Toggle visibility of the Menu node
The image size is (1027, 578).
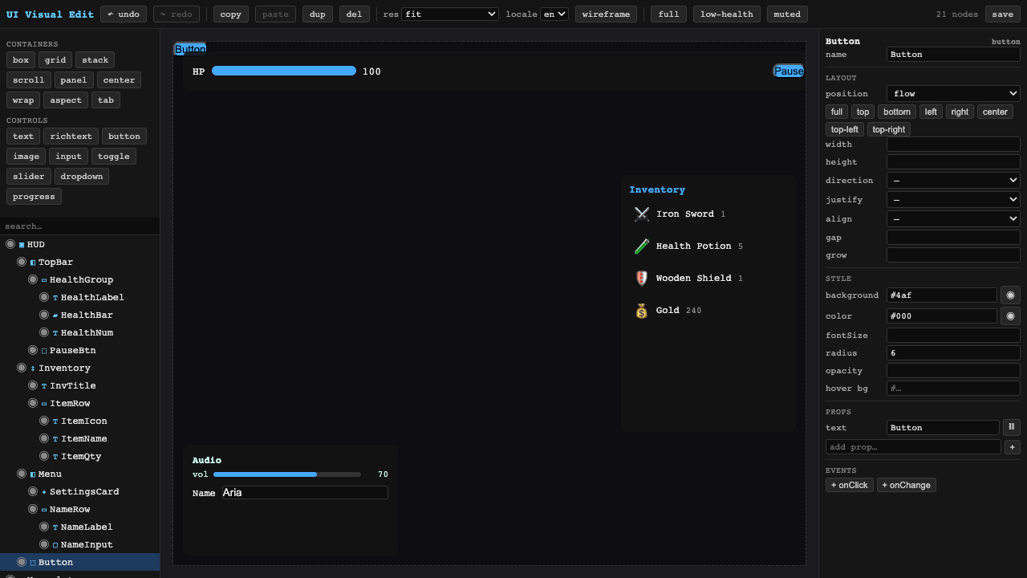[22, 474]
